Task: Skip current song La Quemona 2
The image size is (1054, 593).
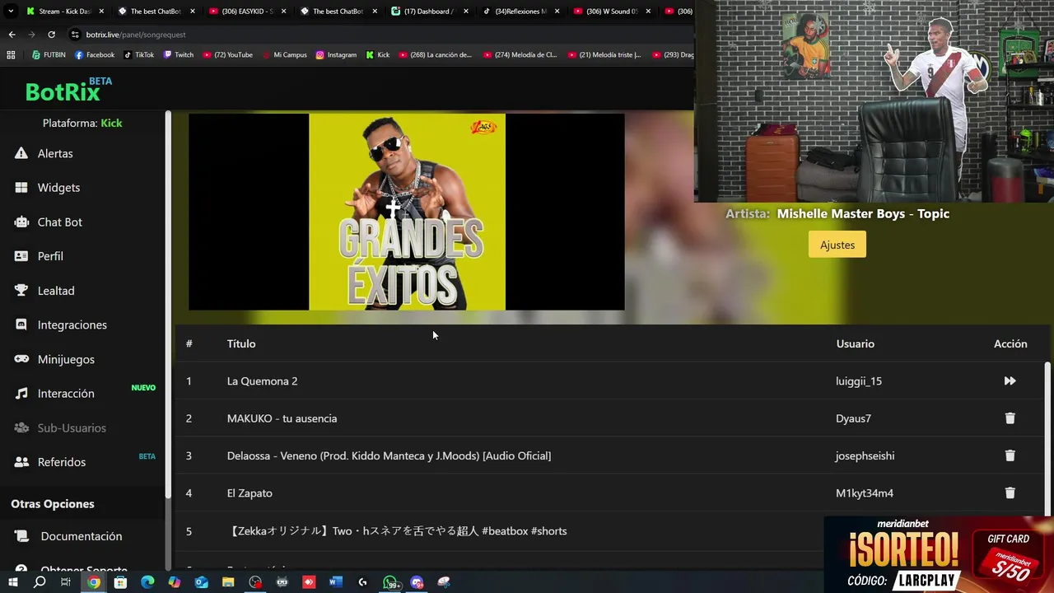Action: click(1010, 381)
